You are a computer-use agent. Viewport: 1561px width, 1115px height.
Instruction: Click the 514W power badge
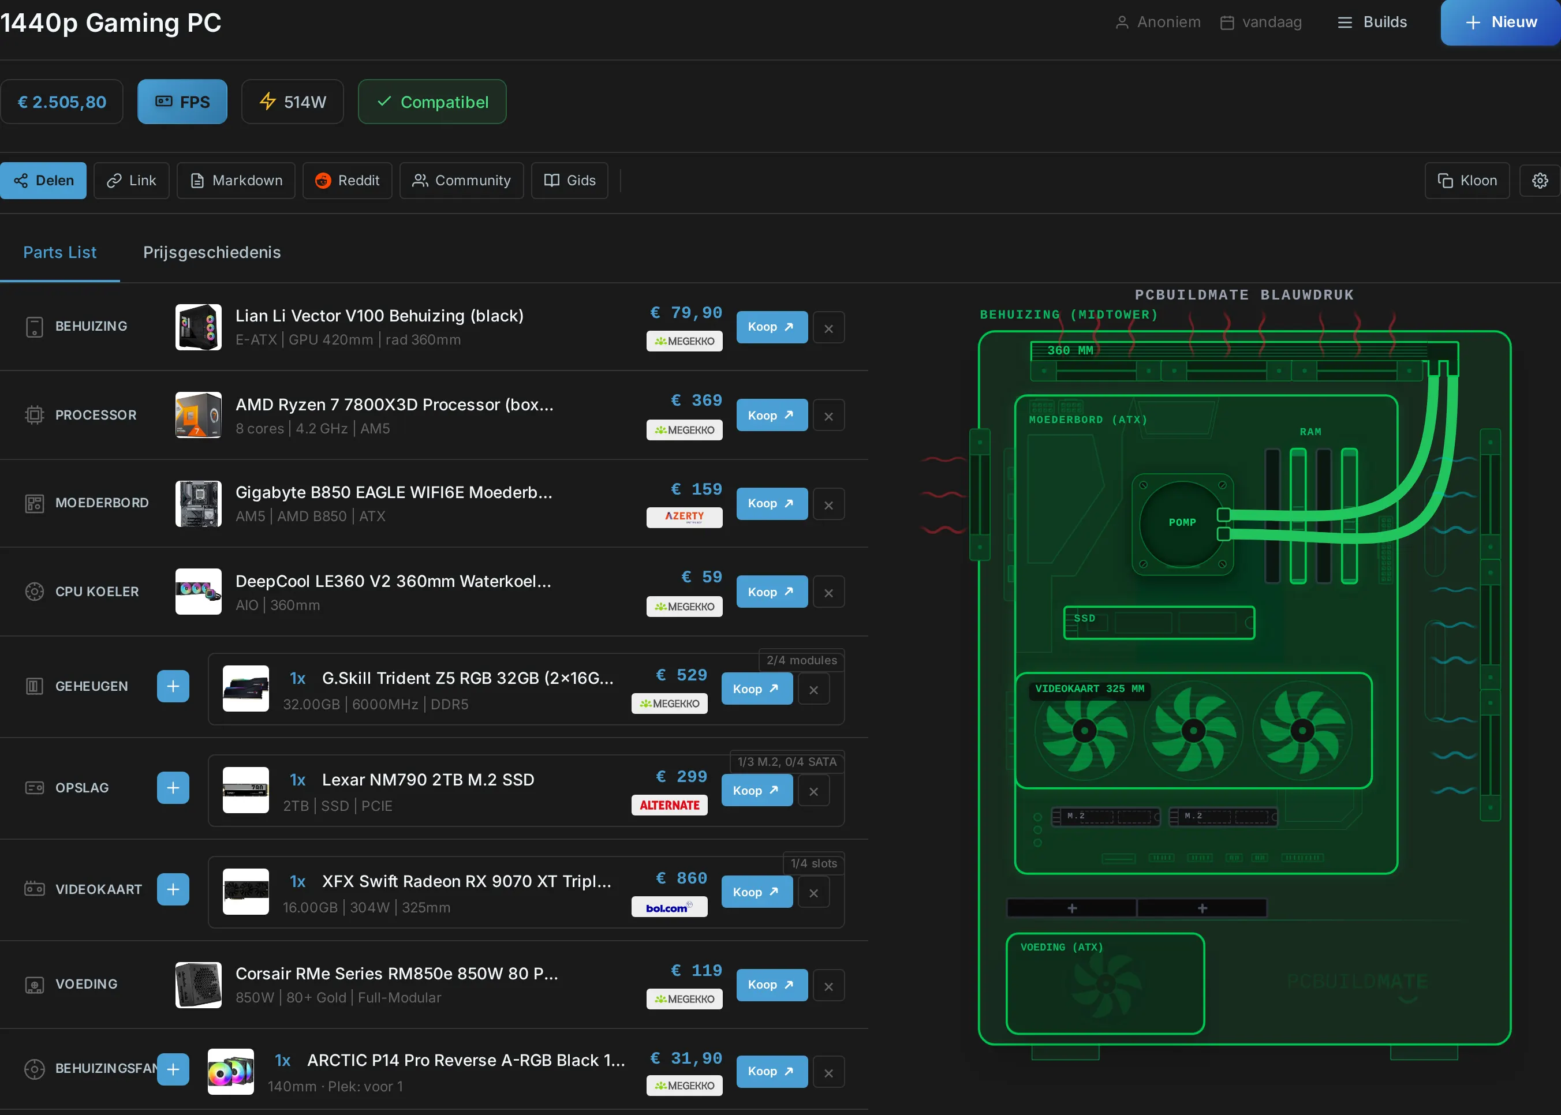click(x=292, y=102)
